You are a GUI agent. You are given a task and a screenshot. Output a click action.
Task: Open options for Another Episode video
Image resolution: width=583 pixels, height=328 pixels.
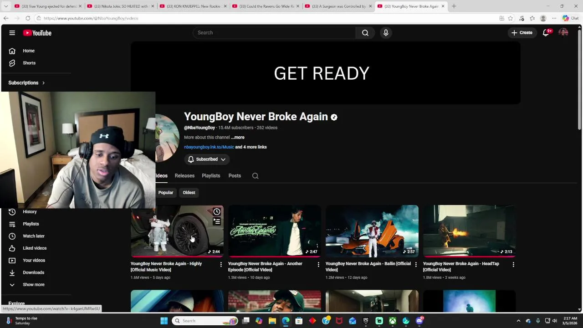[318, 264]
